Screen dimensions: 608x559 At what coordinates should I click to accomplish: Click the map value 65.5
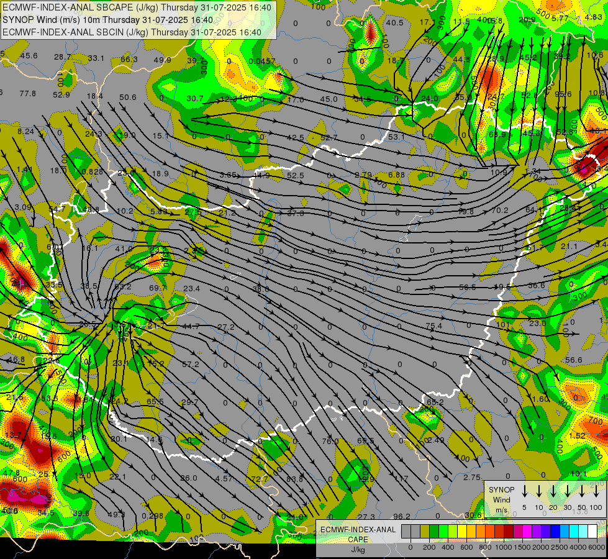click(x=155, y=401)
